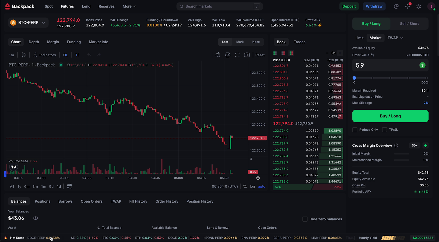Click the chart undo arrow
This screenshot has height=242, width=439.
[89, 55]
